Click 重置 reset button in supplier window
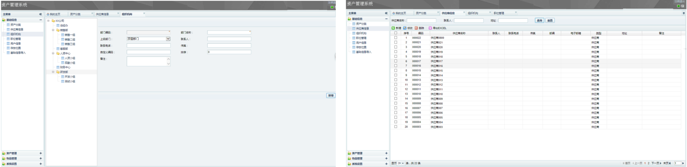 550,20
